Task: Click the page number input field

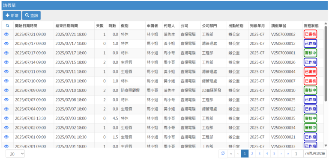Action: 298,154
